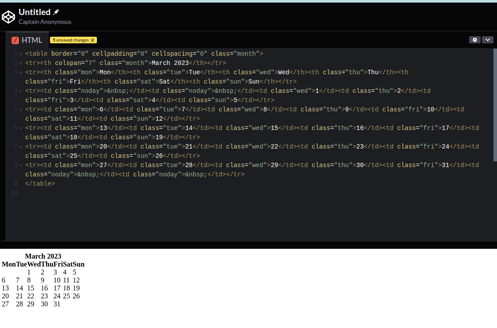Screen dimensions: 497x328
Task: Click the pencil icon beside the Untitled title
Action: [56, 12]
